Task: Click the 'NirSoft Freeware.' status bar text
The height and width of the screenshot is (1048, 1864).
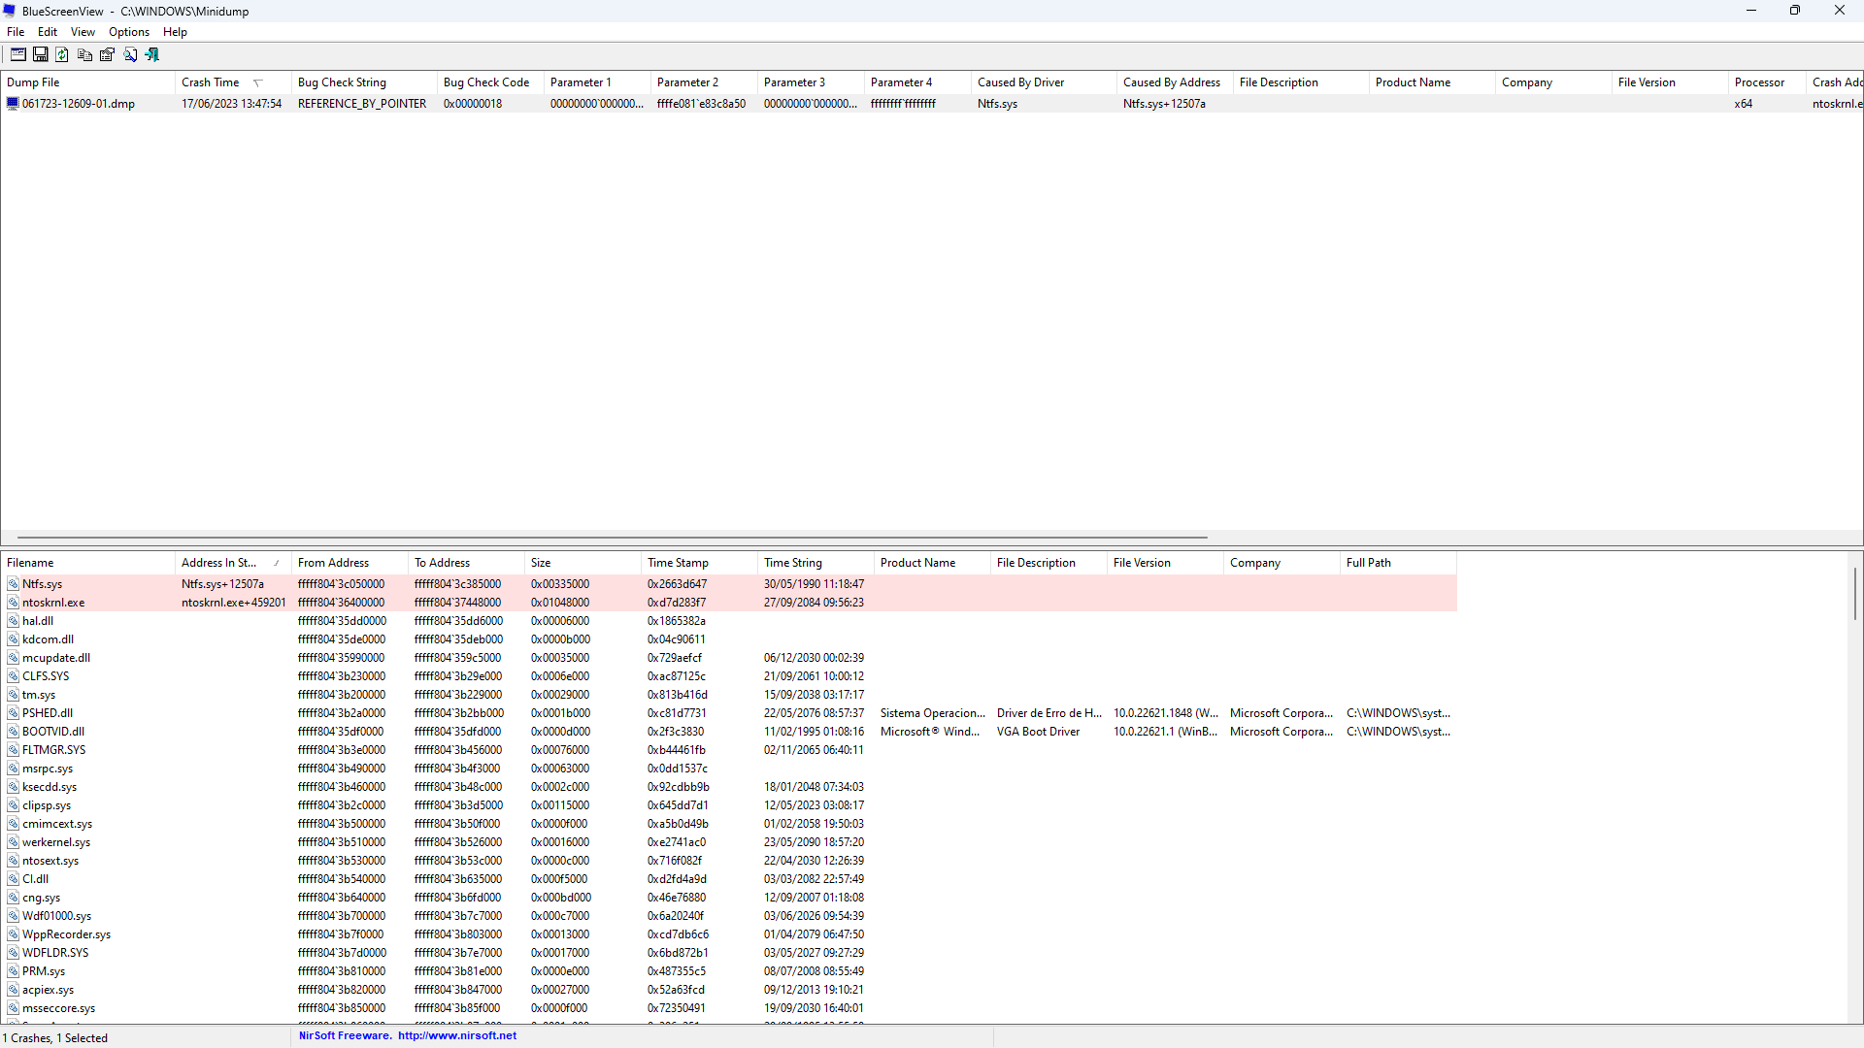Action: (345, 1035)
